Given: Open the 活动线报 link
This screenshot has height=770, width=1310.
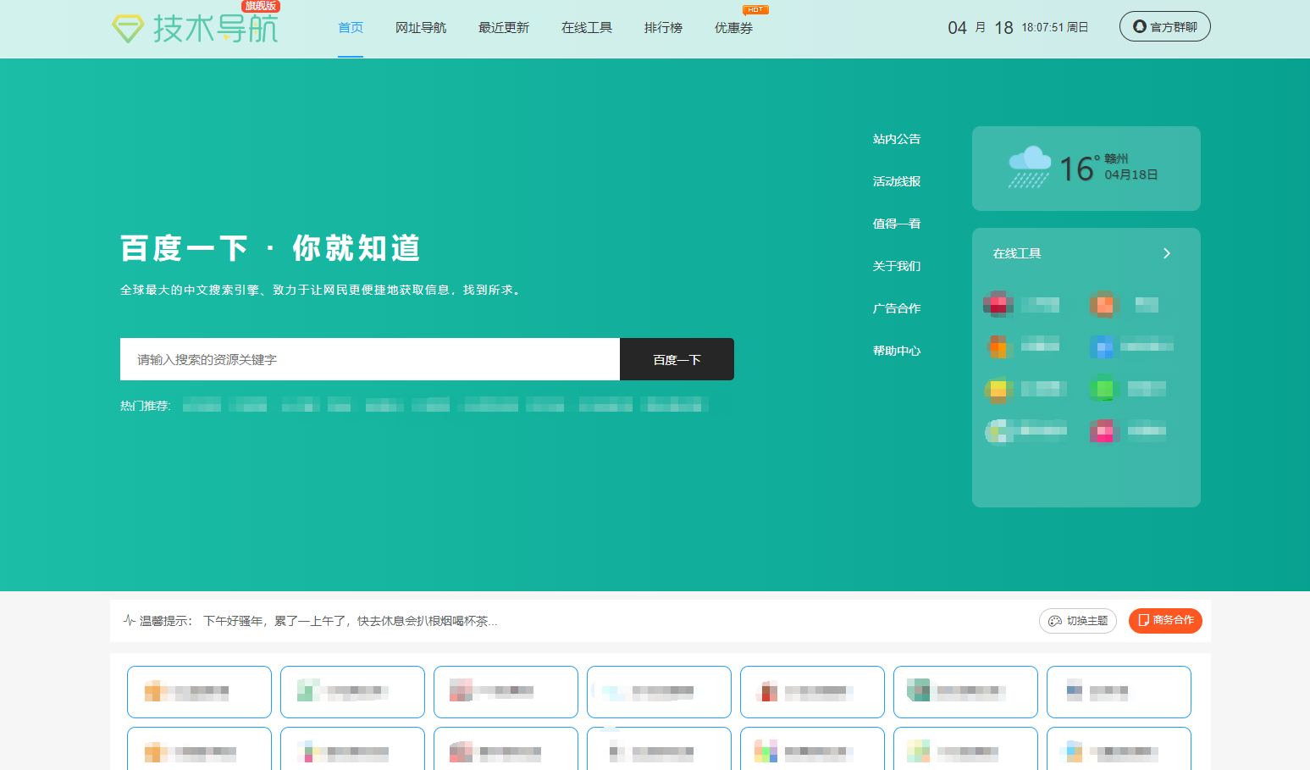Looking at the screenshot, I should tap(897, 181).
